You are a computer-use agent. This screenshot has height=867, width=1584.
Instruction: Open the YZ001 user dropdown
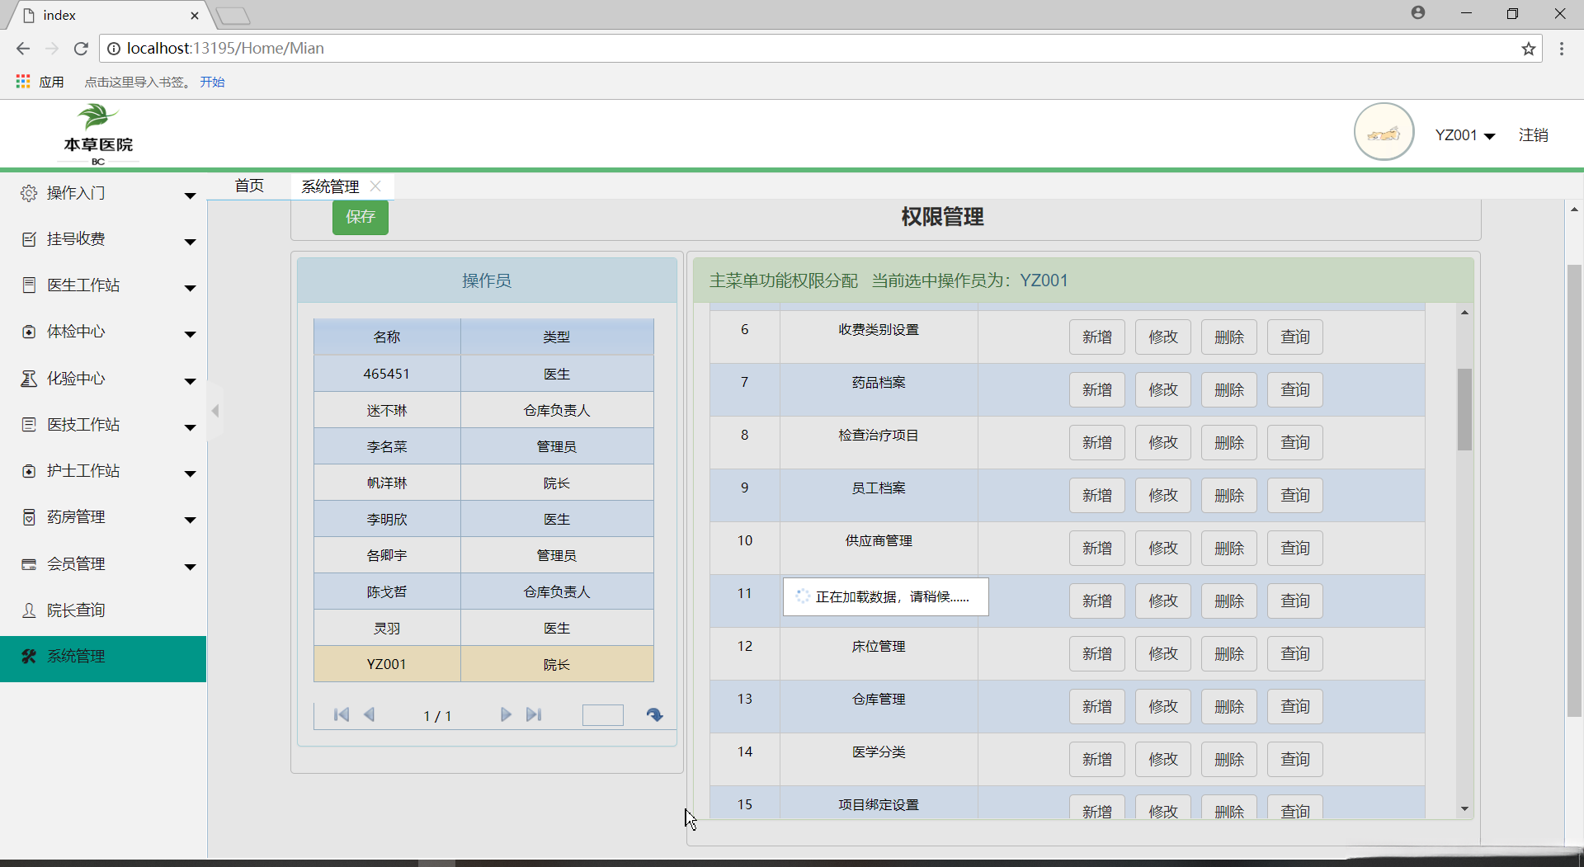tap(1465, 135)
